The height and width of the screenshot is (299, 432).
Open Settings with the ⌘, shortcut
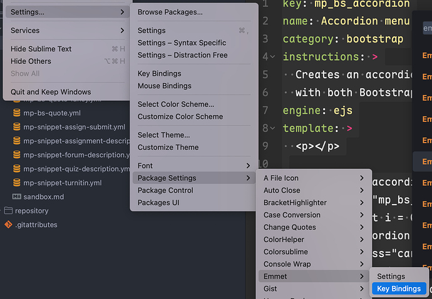pos(194,31)
